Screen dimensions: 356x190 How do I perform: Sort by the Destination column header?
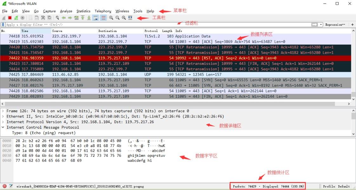(121, 31)
